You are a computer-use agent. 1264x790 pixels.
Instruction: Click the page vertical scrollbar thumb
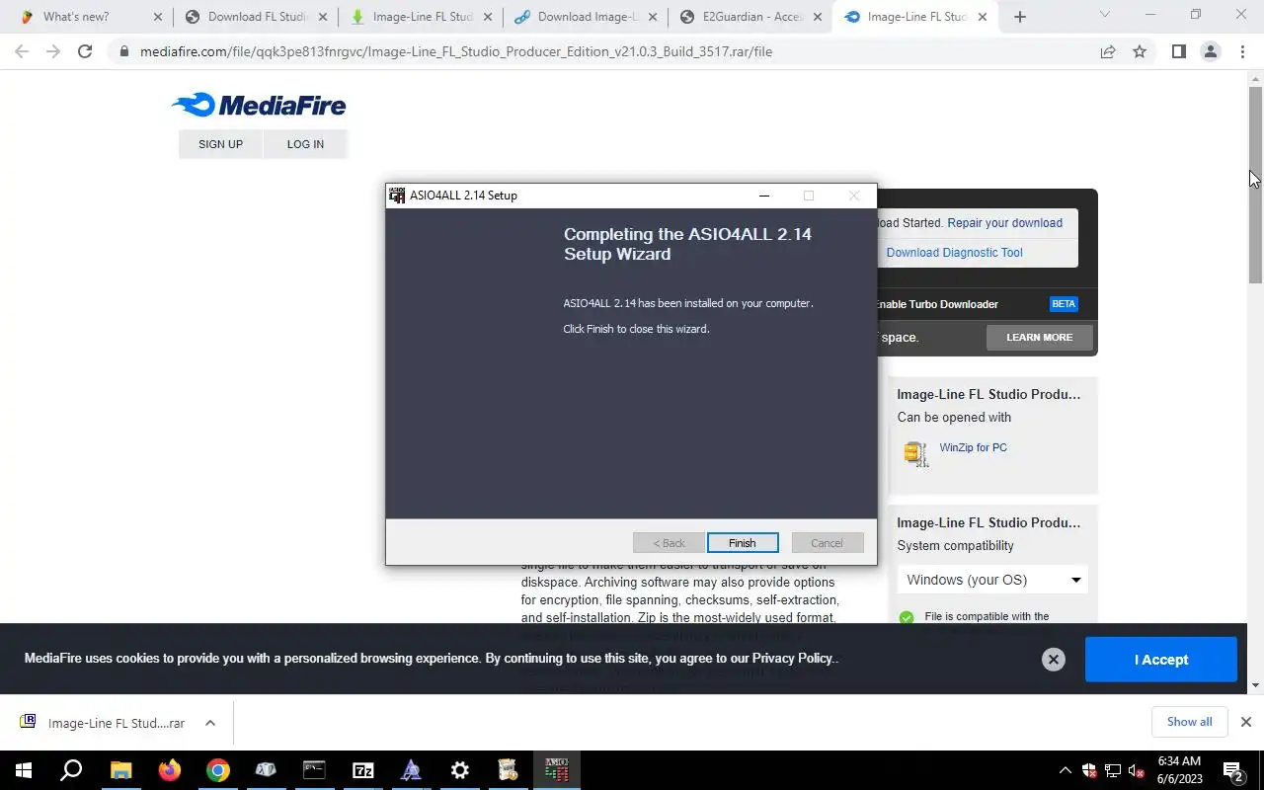click(x=1255, y=184)
